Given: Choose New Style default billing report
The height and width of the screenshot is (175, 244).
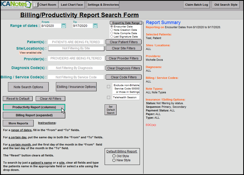Looking at the screenshot, I should point(114,160).
